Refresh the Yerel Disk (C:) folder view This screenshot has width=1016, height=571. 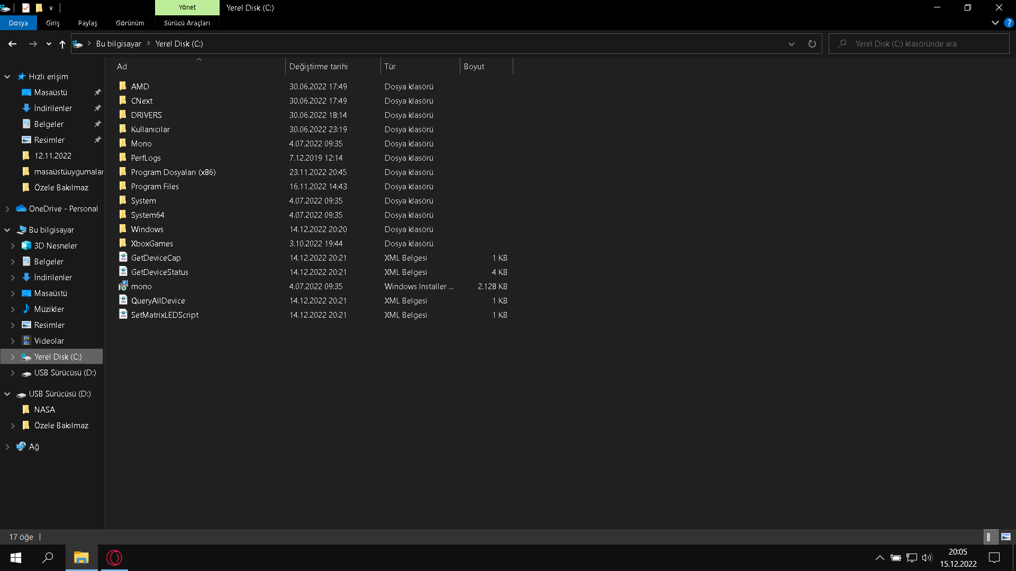click(x=812, y=44)
